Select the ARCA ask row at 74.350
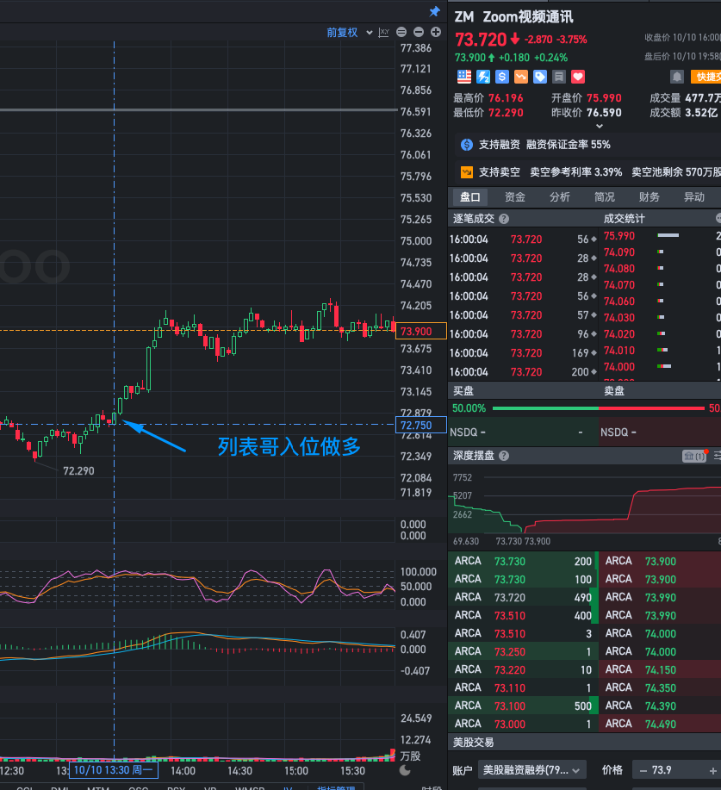 point(660,688)
